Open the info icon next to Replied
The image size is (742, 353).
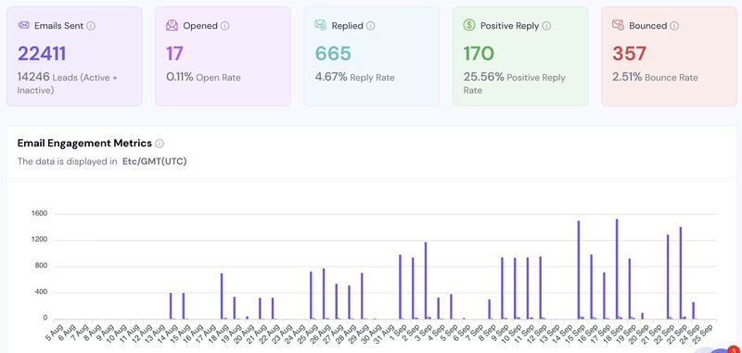370,26
